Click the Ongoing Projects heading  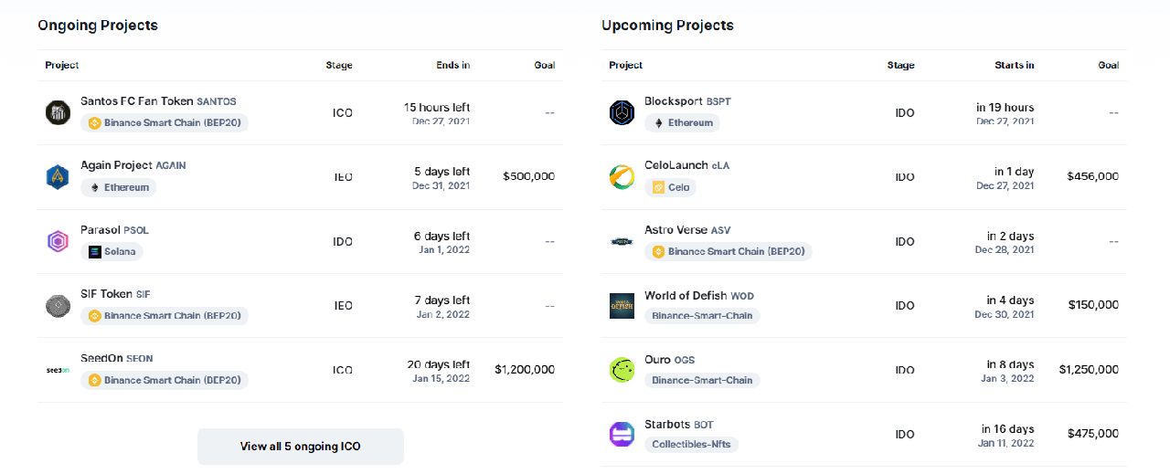click(98, 25)
